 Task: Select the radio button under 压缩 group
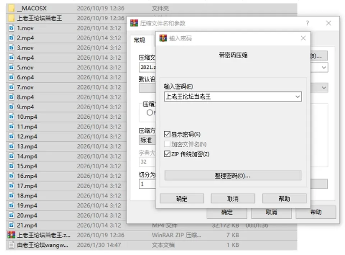coord(150,113)
